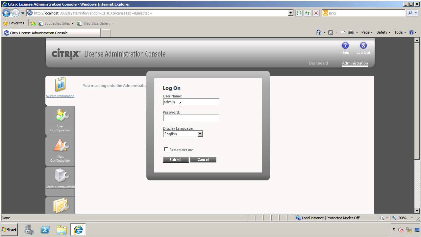421x237 pixels.
Task: Open Server Manager from taskbar
Action: 29,230
